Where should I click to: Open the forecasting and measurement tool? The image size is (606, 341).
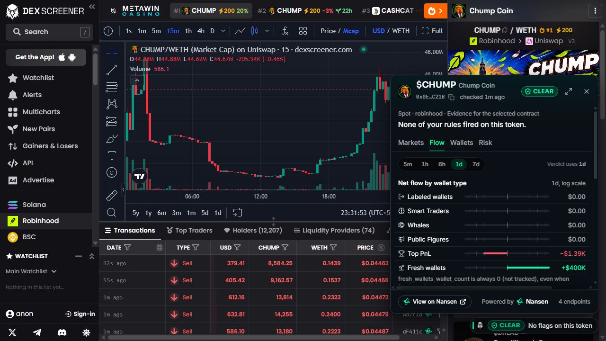pyautogui.click(x=112, y=121)
